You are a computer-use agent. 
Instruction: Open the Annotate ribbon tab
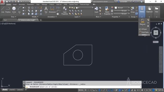[x=22, y=5]
